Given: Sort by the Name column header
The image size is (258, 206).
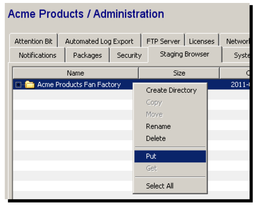Looking at the screenshot, I should click(75, 73).
